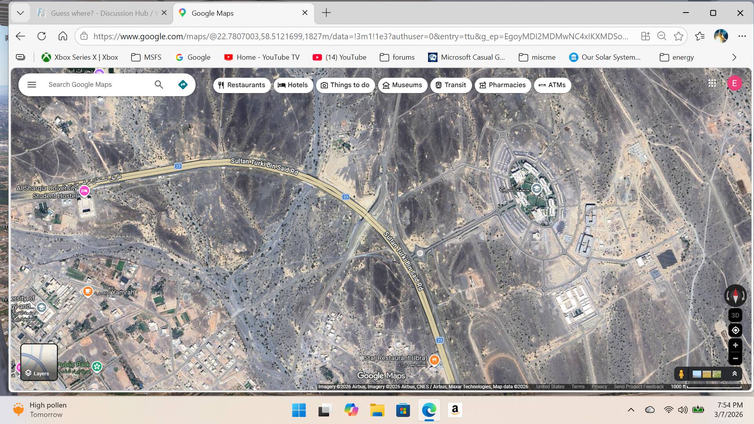Click the Restaurants filter chip
Viewport: 754px width, 424px height.
[x=242, y=85]
